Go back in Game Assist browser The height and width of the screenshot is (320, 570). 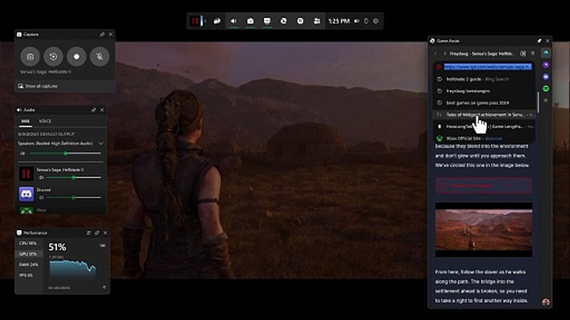click(x=436, y=54)
